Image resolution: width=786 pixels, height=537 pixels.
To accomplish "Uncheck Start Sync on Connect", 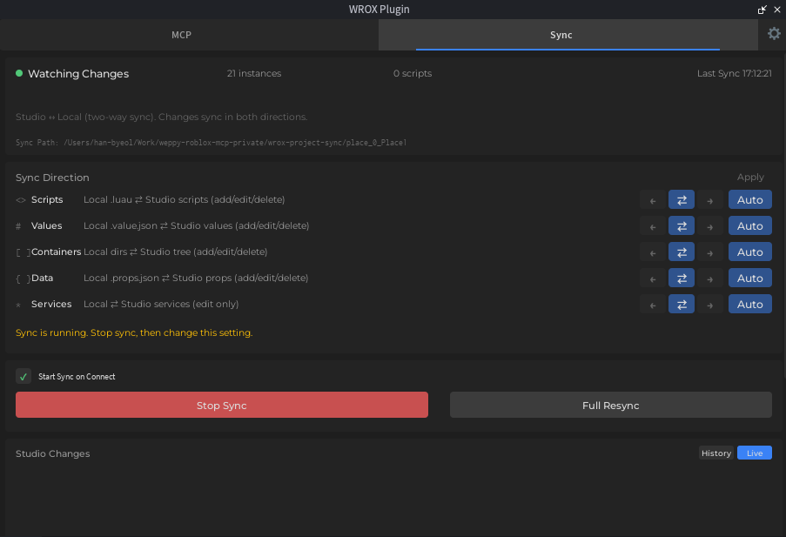I will (x=24, y=376).
